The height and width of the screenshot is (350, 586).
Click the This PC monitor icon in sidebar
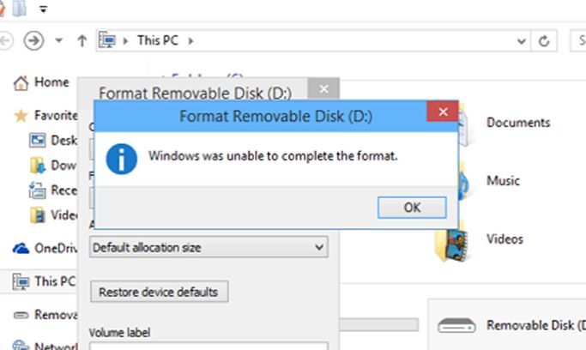(x=21, y=281)
